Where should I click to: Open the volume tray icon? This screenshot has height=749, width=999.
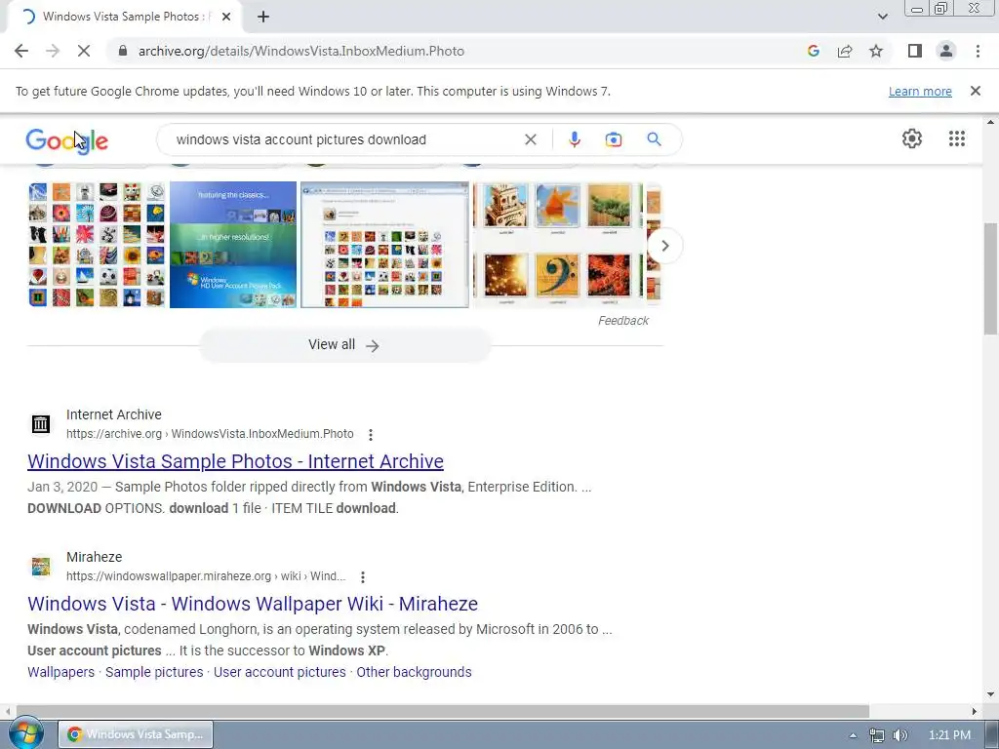899,735
